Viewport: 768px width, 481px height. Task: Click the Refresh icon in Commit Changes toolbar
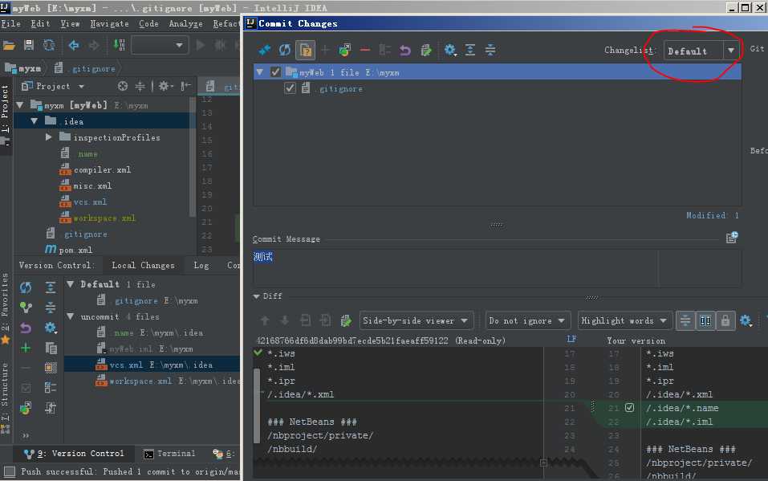[x=285, y=50]
